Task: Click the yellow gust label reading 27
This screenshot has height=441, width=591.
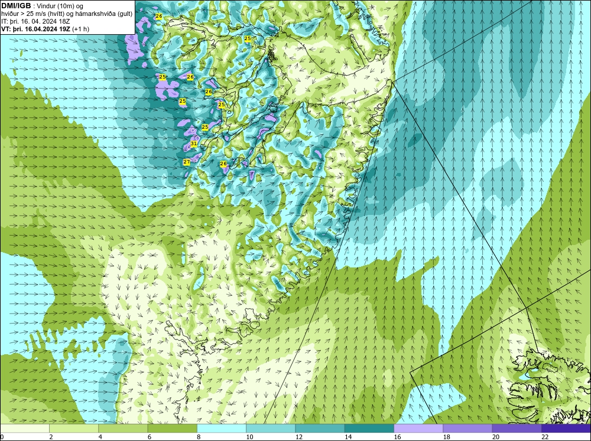Action: pos(187,162)
